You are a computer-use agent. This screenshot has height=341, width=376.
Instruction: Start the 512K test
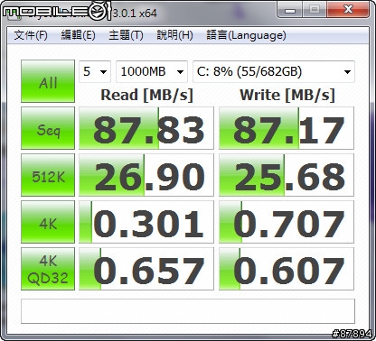(48, 175)
